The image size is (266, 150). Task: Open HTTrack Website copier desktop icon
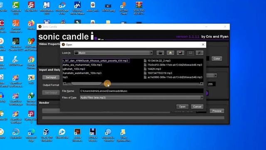coord(93,135)
